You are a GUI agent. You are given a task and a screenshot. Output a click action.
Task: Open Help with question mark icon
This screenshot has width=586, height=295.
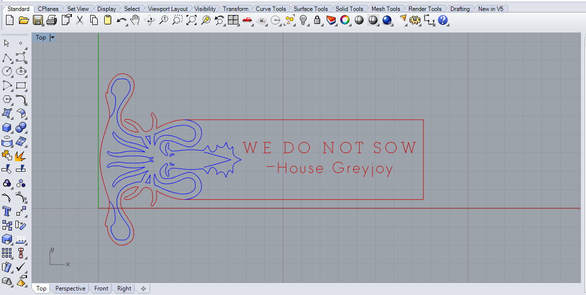point(443,20)
